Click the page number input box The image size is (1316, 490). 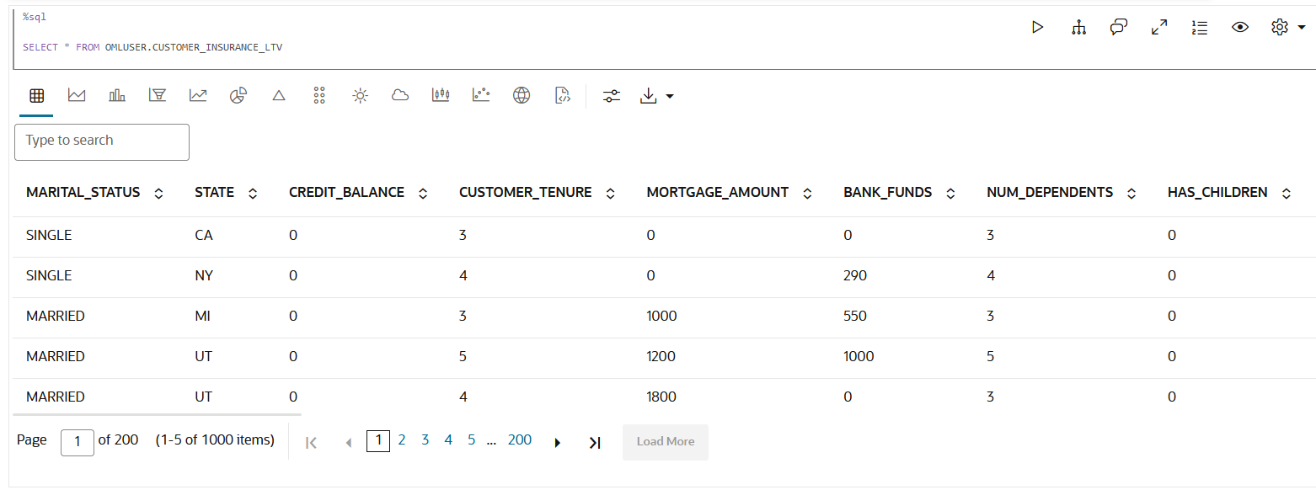78,442
